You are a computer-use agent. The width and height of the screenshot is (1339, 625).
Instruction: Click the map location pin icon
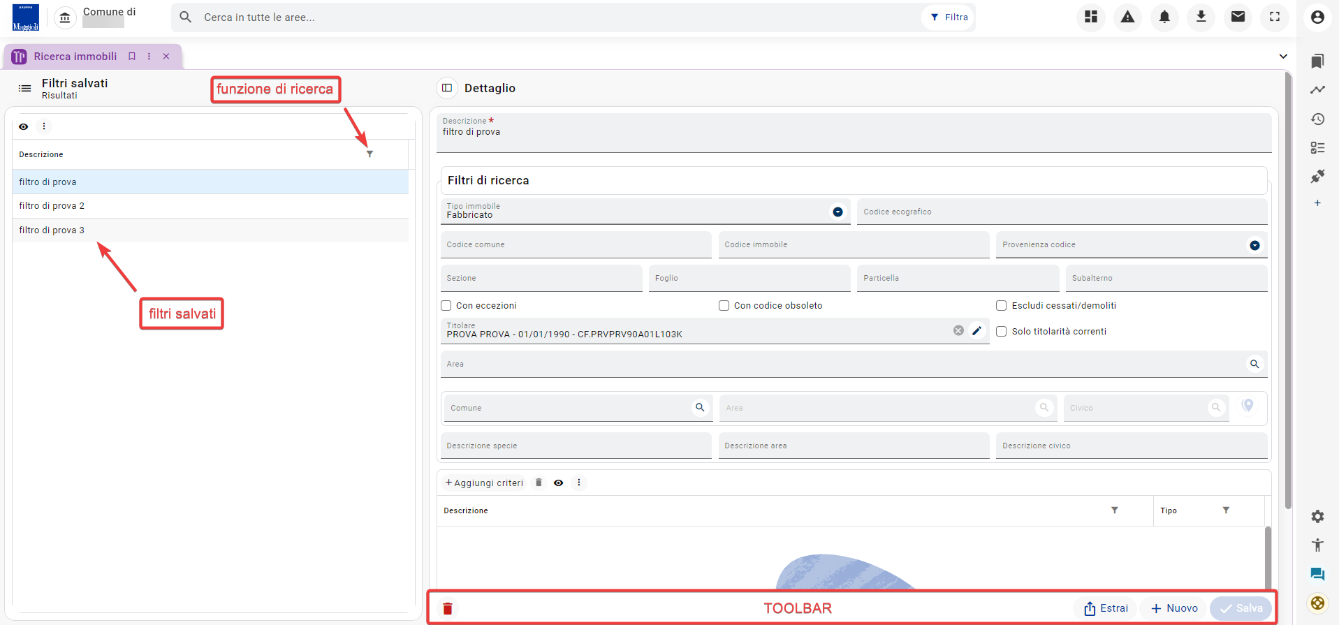(x=1247, y=406)
